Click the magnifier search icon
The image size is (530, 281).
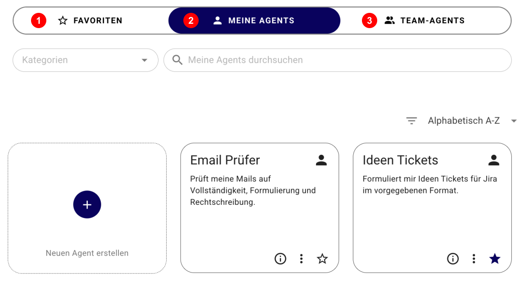[x=178, y=60]
